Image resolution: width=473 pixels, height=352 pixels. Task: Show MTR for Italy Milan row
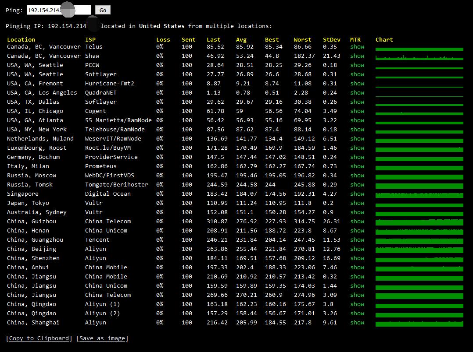point(357,166)
